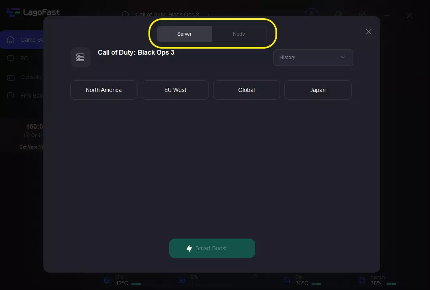Close the server selection dialog

point(368,32)
